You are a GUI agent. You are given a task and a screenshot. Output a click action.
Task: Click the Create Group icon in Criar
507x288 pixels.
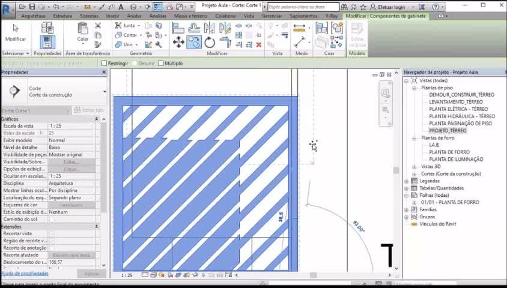[x=337, y=28]
